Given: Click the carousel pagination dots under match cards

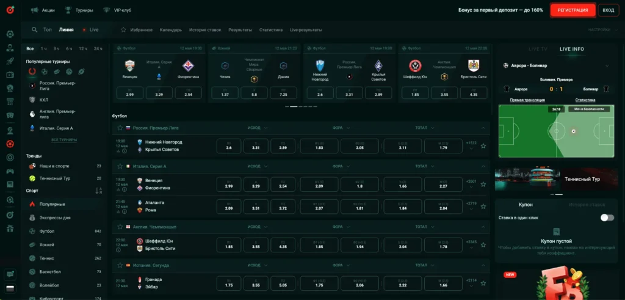Looking at the screenshot, I should point(301,106).
